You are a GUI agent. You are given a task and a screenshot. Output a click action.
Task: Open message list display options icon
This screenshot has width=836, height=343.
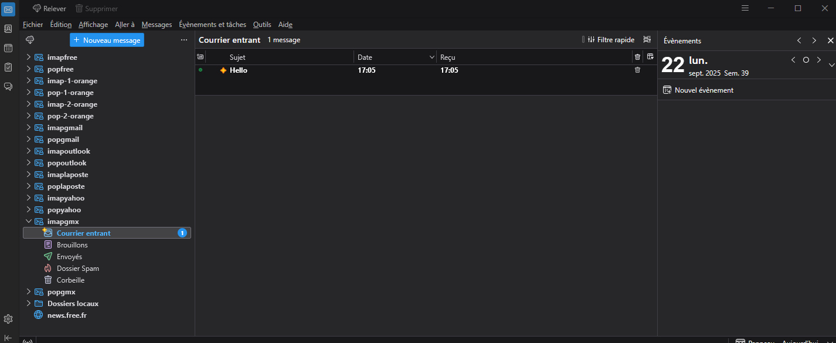tap(647, 40)
